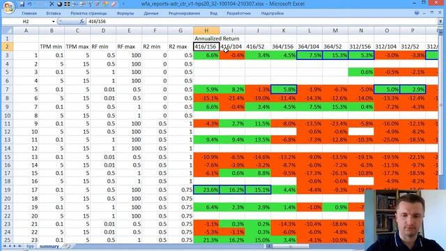Select row 7 header
The height and width of the screenshot is (251, 446).
tap(7, 89)
